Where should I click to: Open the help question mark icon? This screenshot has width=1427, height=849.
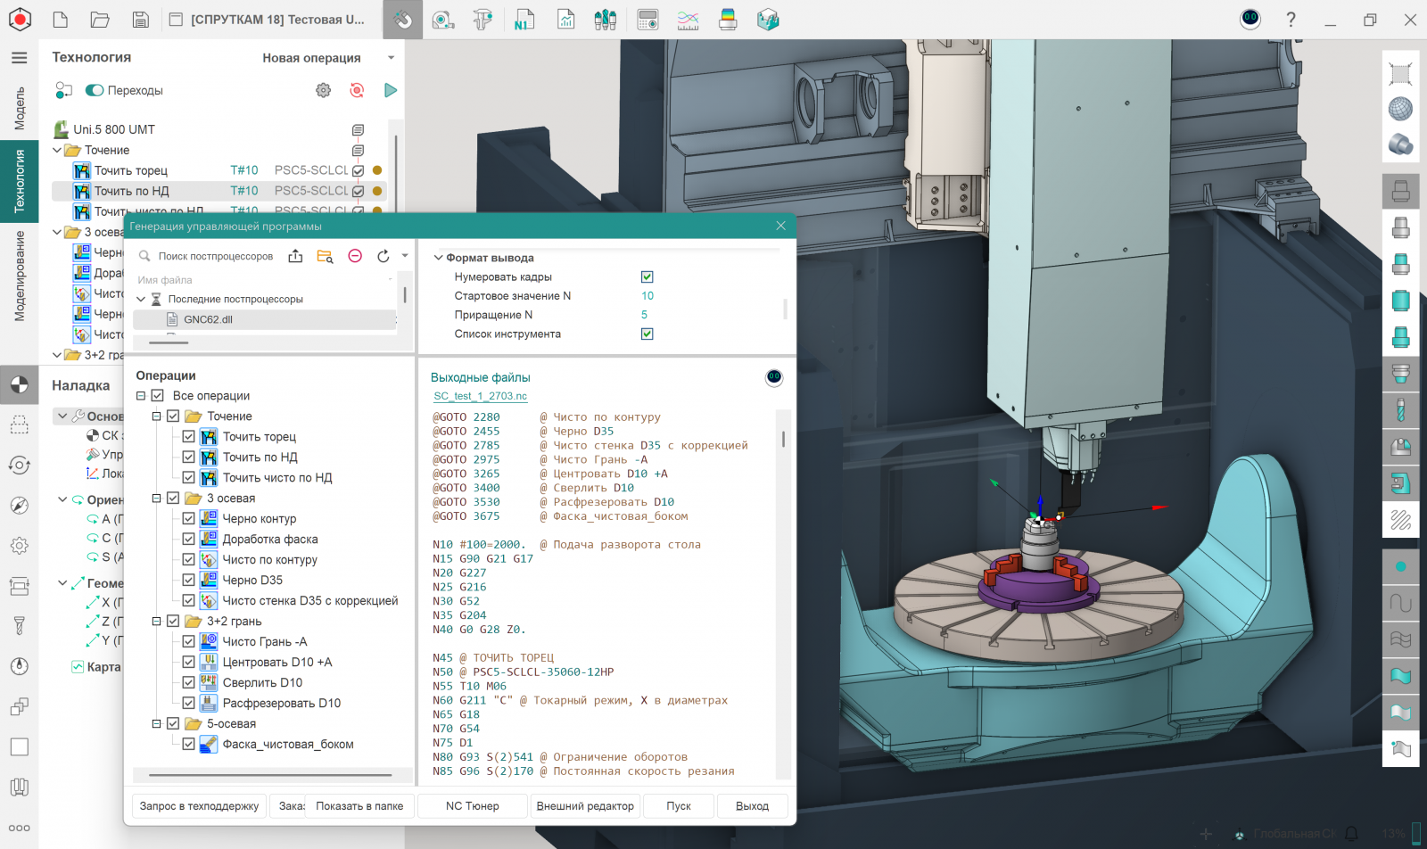pos(1291,20)
